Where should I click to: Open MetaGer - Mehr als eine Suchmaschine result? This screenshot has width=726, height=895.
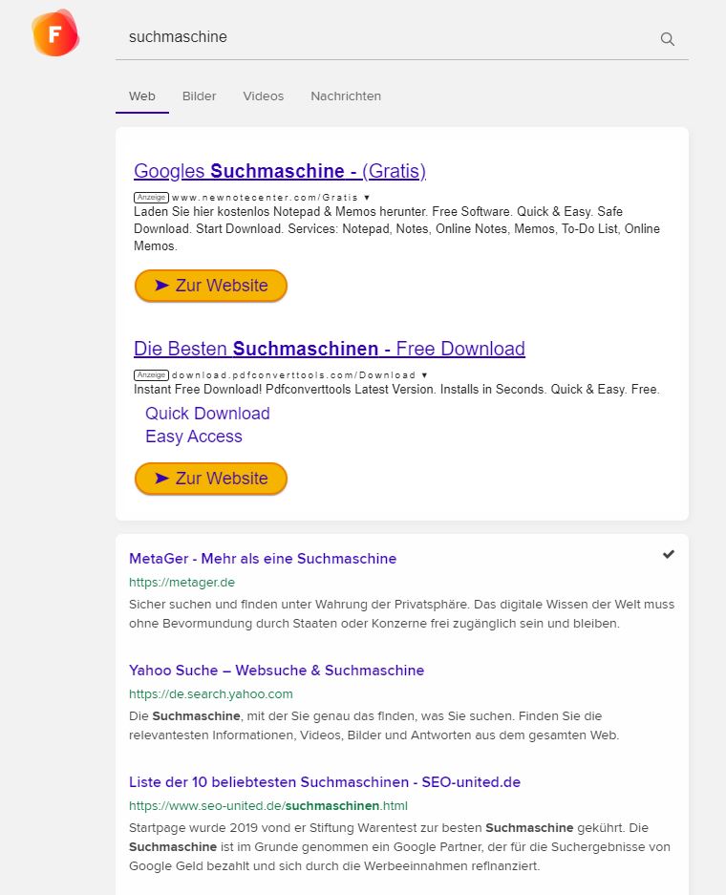click(x=263, y=558)
